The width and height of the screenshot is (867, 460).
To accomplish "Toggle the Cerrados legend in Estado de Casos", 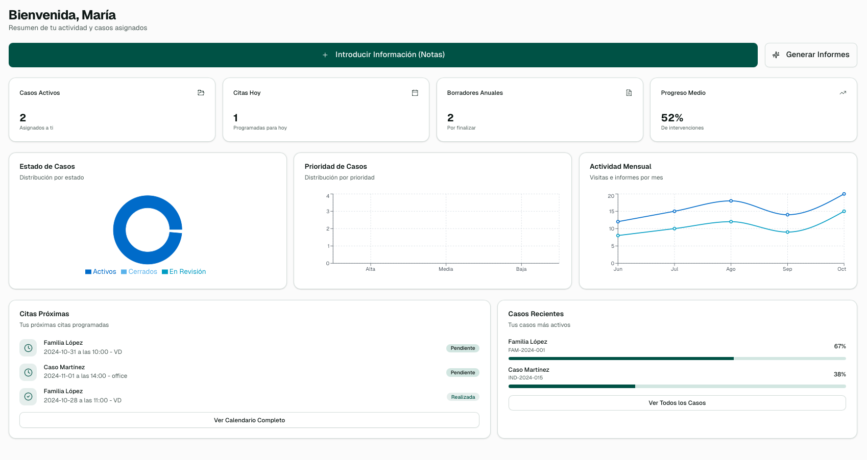I will pos(139,271).
